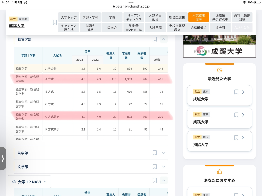262x196 pixels.
Task: Tap the あなたにおすすめ thumbs-up icon
Action: pos(220,172)
